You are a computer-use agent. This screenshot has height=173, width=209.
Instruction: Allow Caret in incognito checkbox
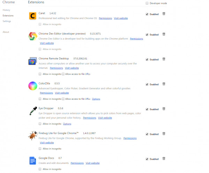click(x=40, y=24)
